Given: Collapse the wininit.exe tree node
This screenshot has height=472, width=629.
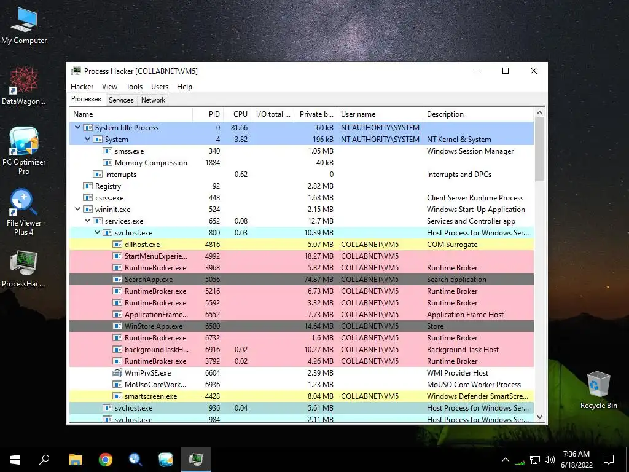Looking at the screenshot, I should coord(77,209).
